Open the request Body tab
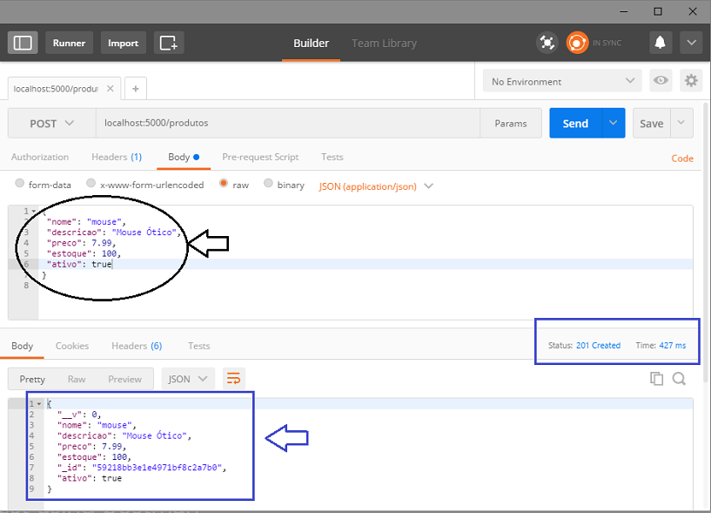The height and width of the screenshot is (513, 711). point(184,157)
